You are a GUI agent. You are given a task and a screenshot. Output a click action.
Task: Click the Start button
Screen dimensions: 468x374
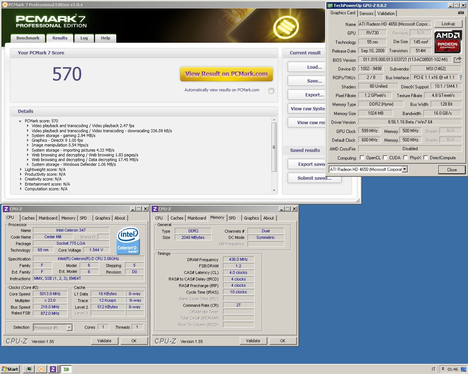tap(10, 369)
